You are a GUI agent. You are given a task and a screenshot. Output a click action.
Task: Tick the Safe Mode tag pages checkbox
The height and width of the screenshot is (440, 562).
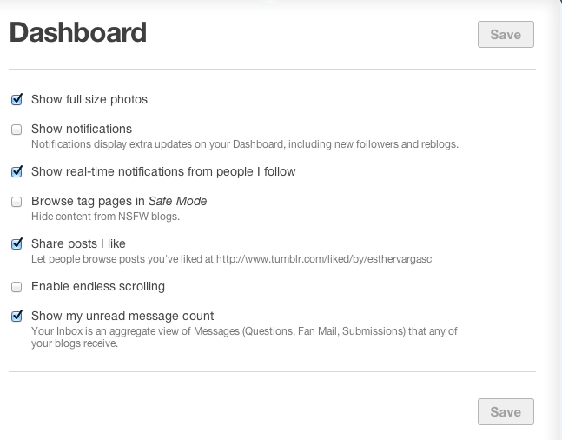(17, 202)
